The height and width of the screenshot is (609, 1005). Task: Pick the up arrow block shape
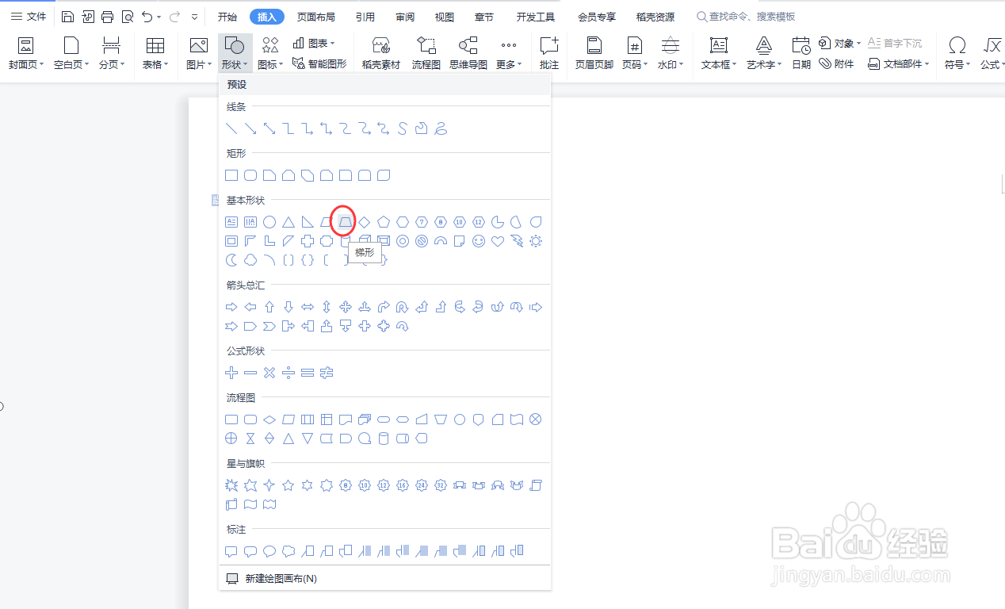point(269,307)
